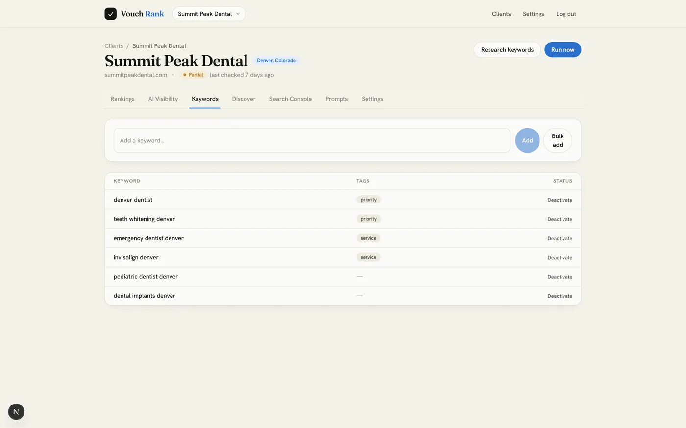Image resolution: width=686 pixels, height=428 pixels.
Task: Focus the Add a keyword input field
Action: [312, 140]
